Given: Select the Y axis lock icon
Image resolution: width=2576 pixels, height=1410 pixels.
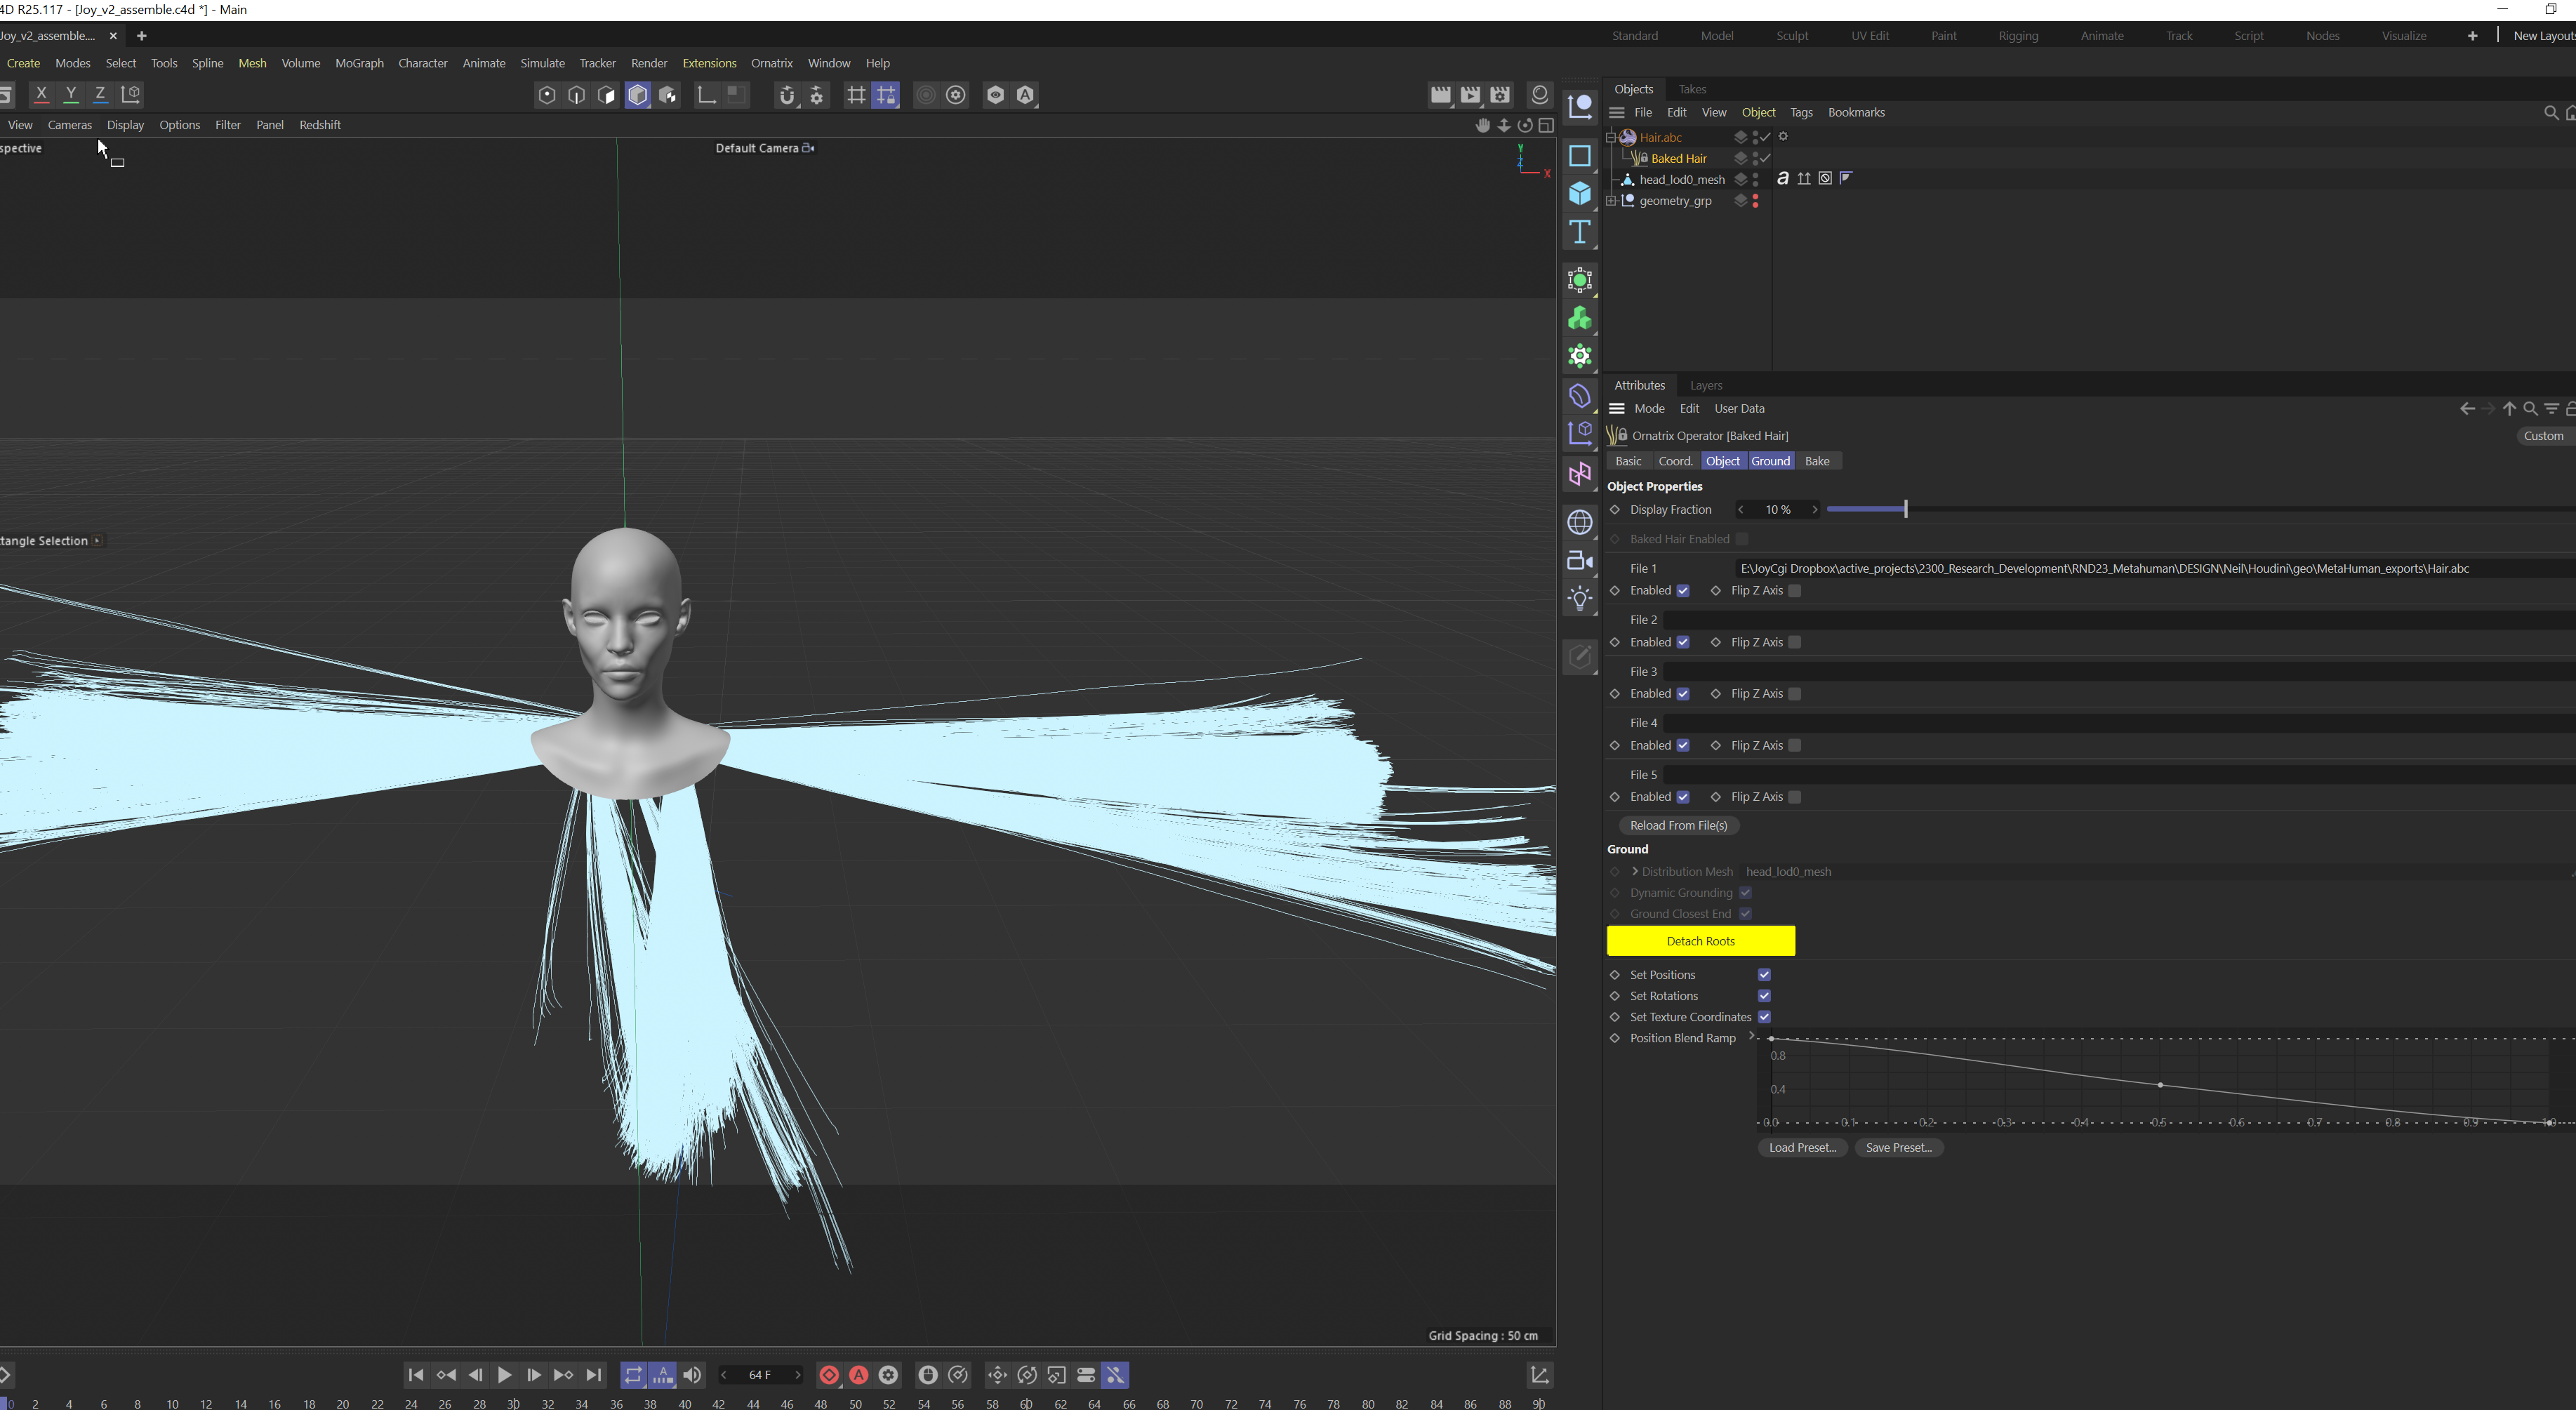Looking at the screenshot, I should [71, 94].
